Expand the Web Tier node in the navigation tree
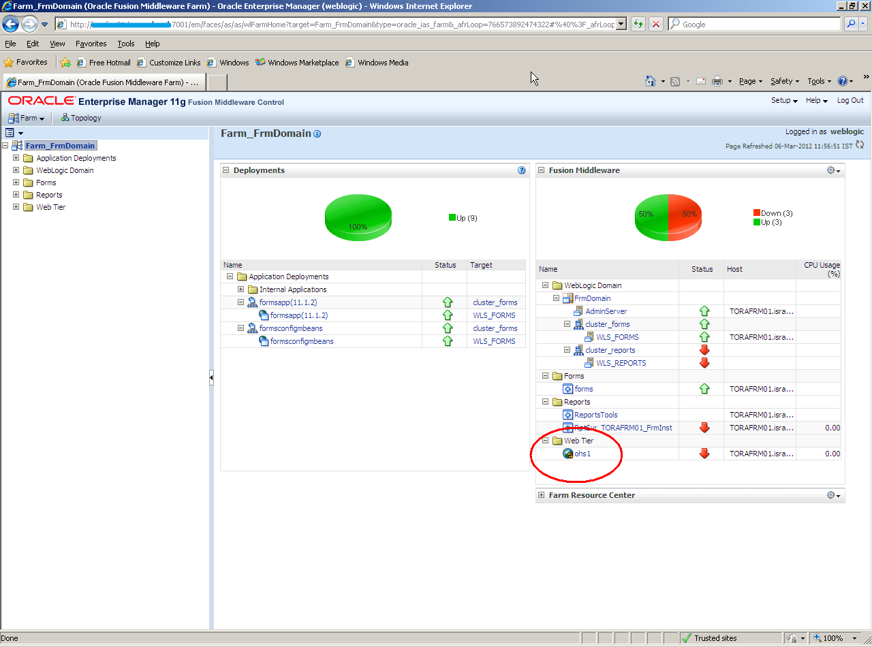Image resolution: width=872 pixels, height=647 pixels. tap(15, 206)
